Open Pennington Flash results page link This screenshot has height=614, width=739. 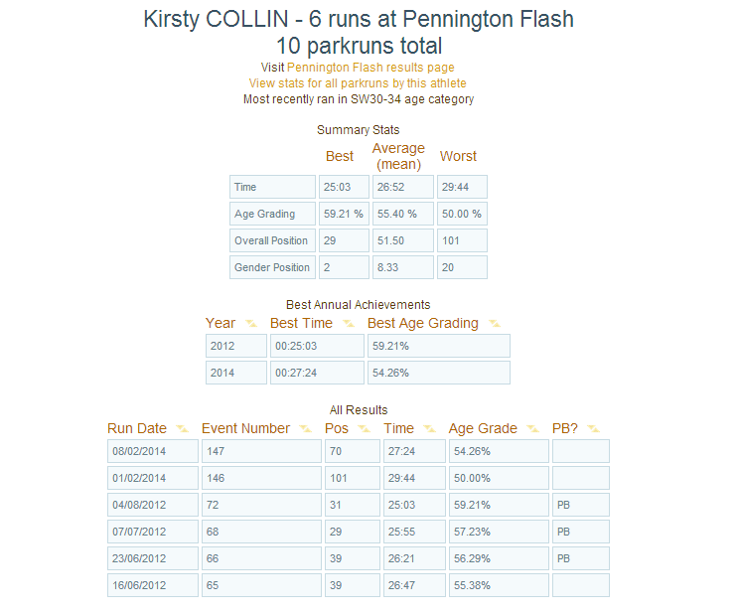pos(370,68)
